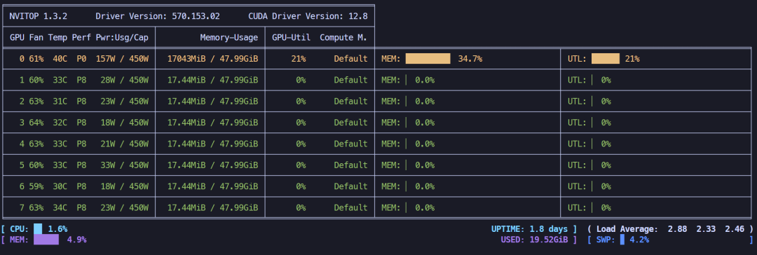
Task: Click GPU 6 fan speed 59%
Action: [x=36, y=186]
